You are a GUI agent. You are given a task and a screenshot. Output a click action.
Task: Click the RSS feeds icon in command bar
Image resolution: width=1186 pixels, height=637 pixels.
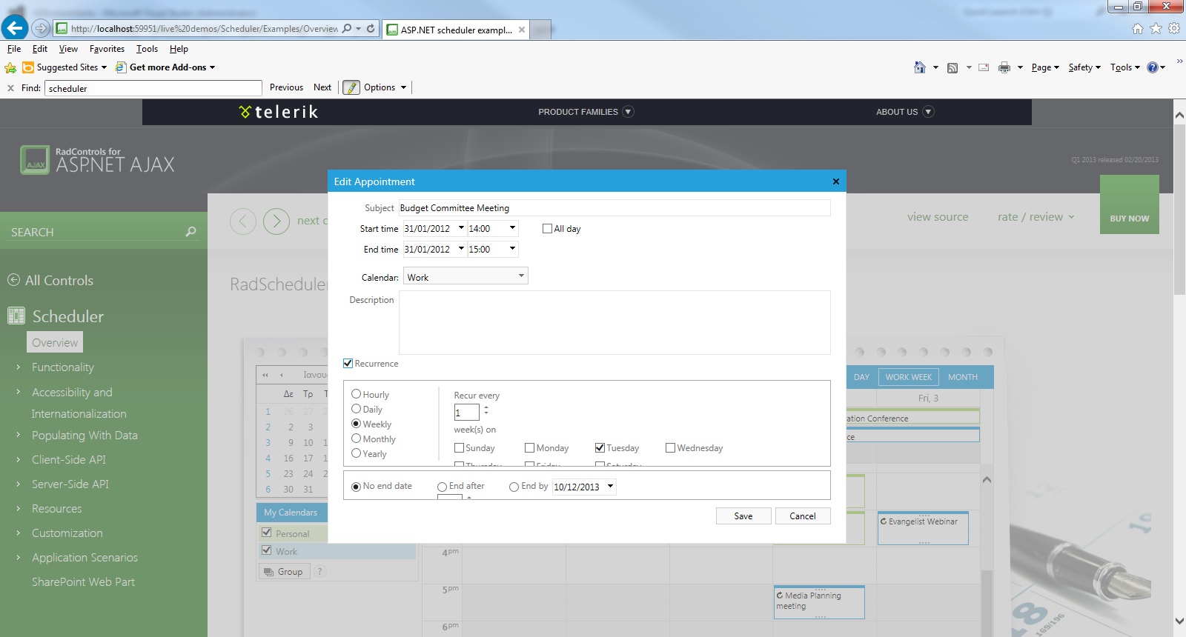pos(953,67)
